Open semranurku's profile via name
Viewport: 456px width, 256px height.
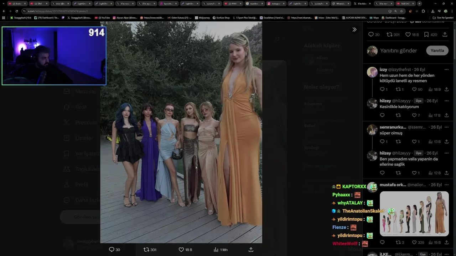[393, 127]
